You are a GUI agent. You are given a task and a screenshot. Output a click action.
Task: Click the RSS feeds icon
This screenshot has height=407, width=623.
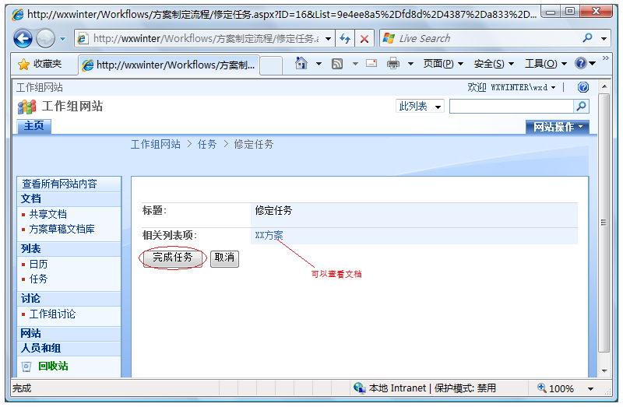337,64
